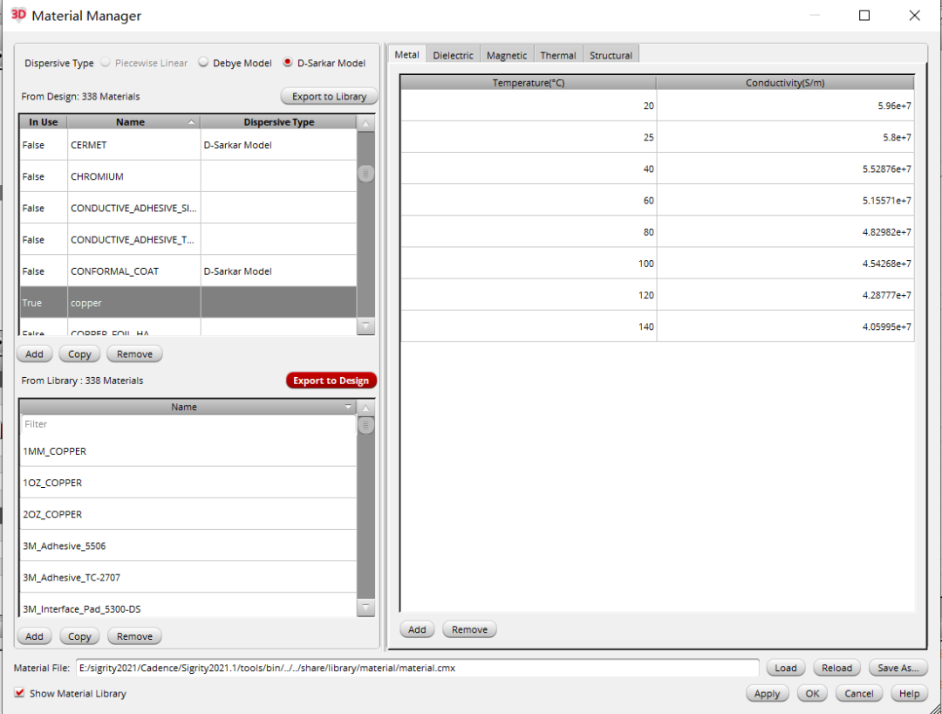Click the library Filter input field

point(188,424)
